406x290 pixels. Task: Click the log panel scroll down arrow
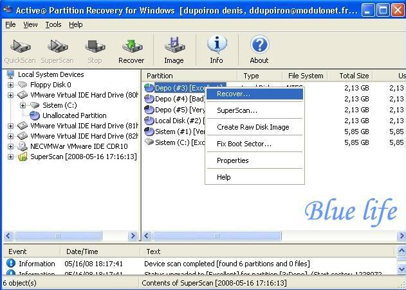(x=401, y=269)
